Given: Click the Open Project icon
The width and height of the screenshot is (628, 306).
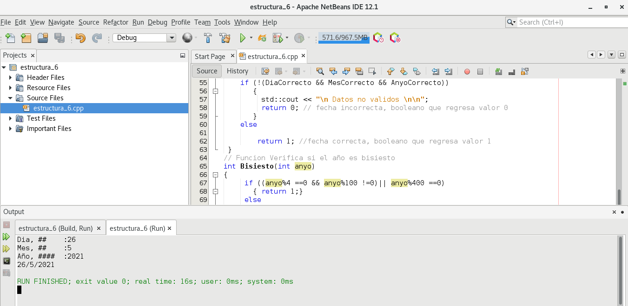Looking at the screenshot, I should pos(43,38).
